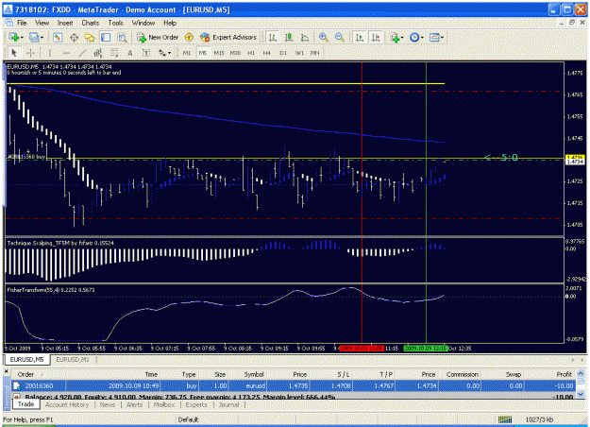Screen dimensions: 590x427
Task: Select the Vertical Line drawing tool
Action: (50, 53)
